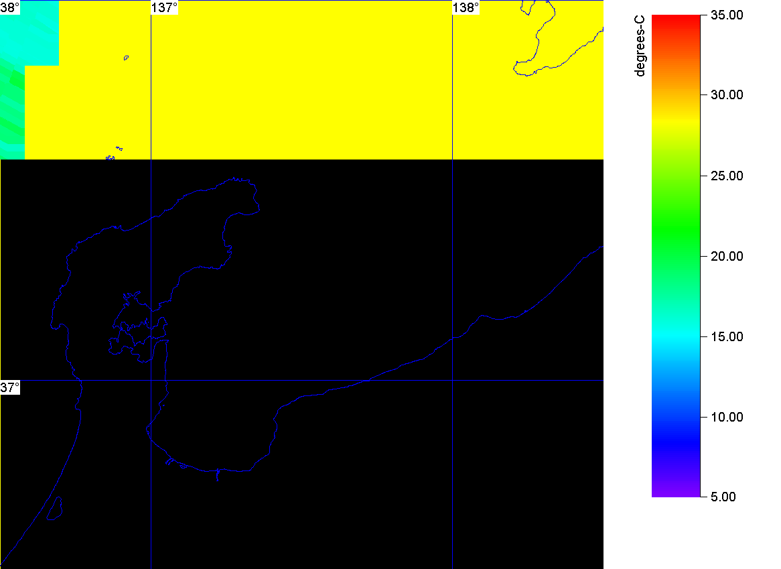Click the degrees-C colorbar unit label
Image resolution: width=781 pixels, height=569 pixels.
tap(640, 46)
